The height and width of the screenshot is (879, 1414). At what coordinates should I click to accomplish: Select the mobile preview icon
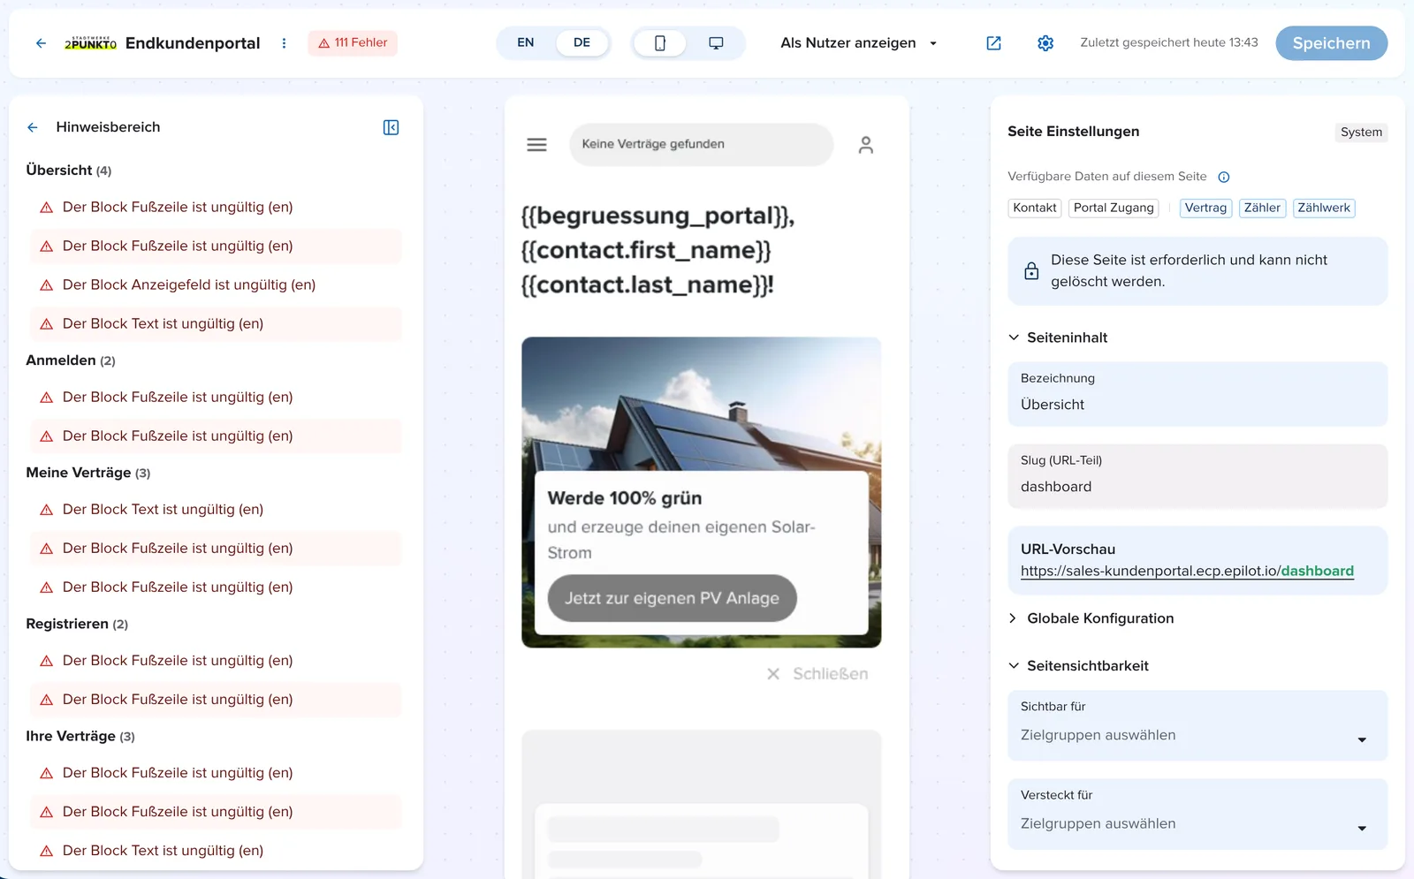(660, 42)
